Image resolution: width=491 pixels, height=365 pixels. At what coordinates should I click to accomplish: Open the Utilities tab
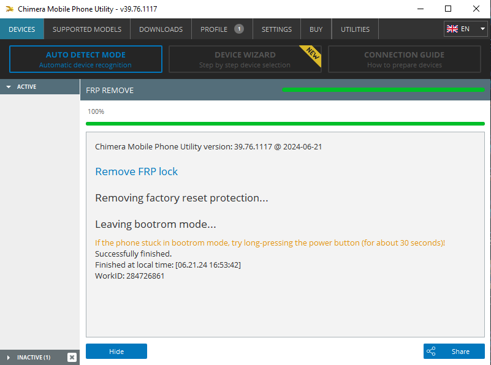pos(355,29)
